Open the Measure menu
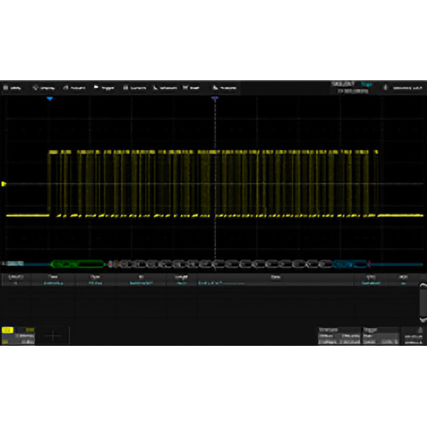The width and height of the screenshot is (427, 427). coord(165,88)
